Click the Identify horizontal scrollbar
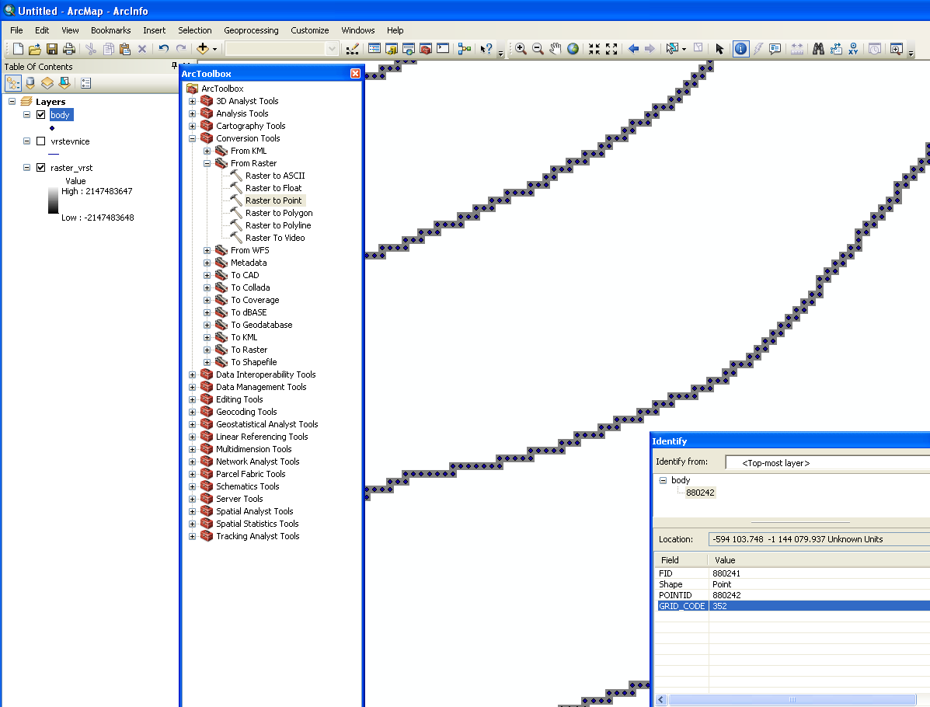The height and width of the screenshot is (707, 930). pyautogui.click(x=792, y=700)
